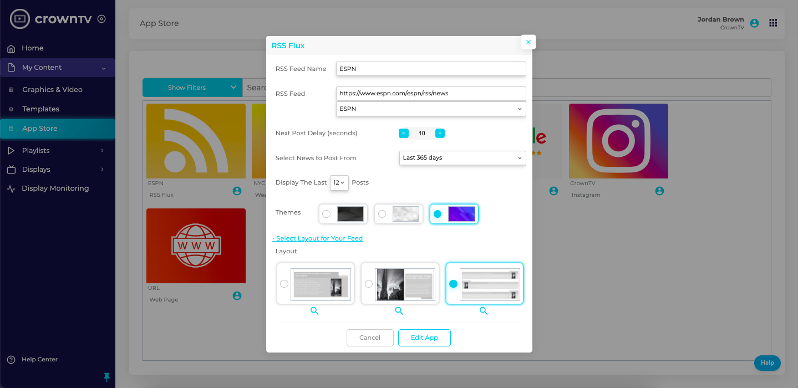The height and width of the screenshot is (388, 798).
Task: Increase the next post delay
Action: 440,133
